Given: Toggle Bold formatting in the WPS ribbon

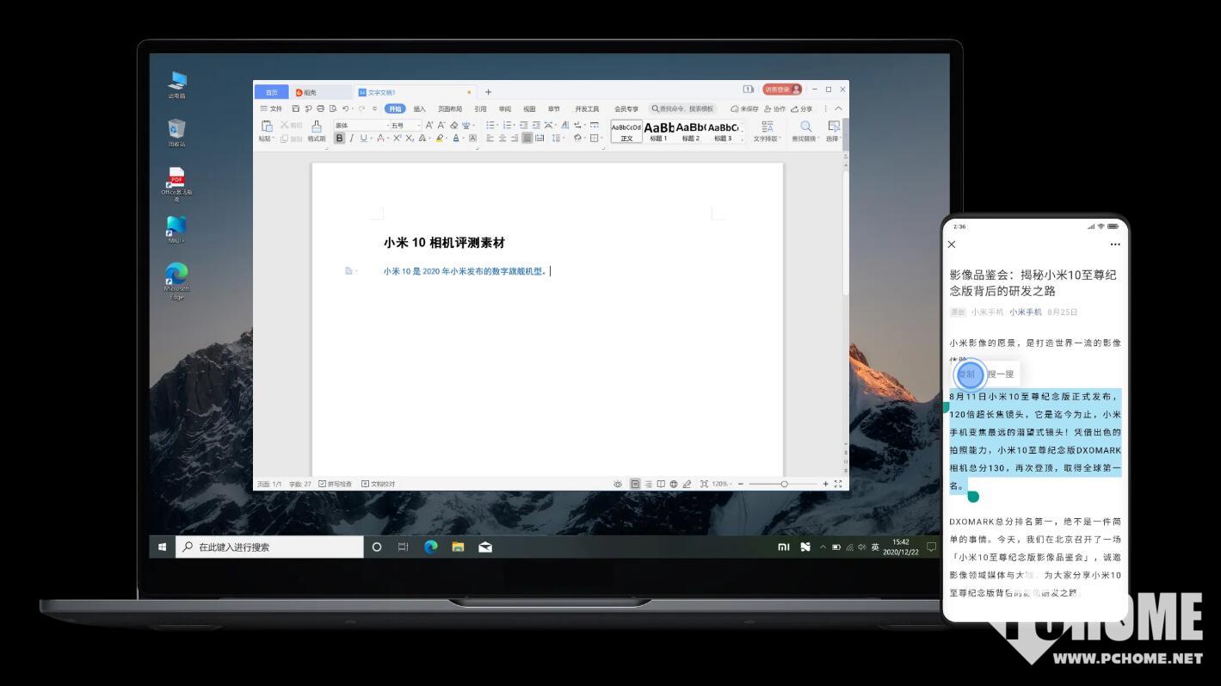Looking at the screenshot, I should tap(340, 138).
